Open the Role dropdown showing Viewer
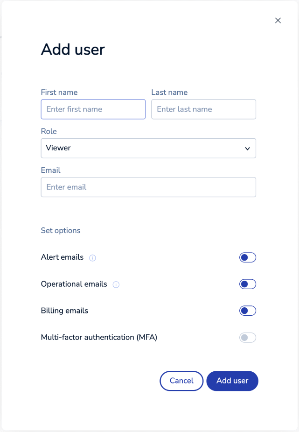This screenshot has width=299, height=432. tap(148, 148)
